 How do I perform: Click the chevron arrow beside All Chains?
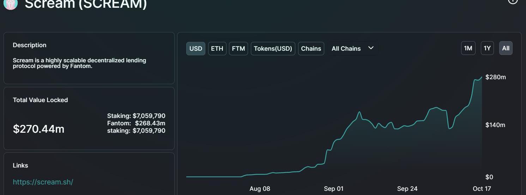click(x=371, y=48)
